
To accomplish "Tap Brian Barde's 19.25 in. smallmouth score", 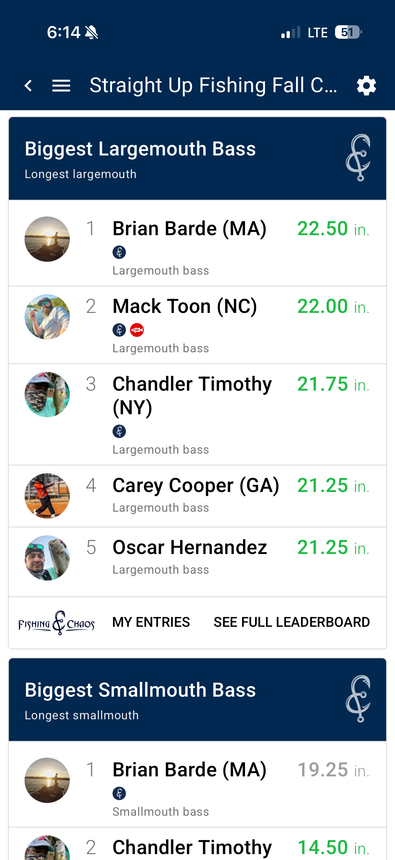I will pos(333,770).
